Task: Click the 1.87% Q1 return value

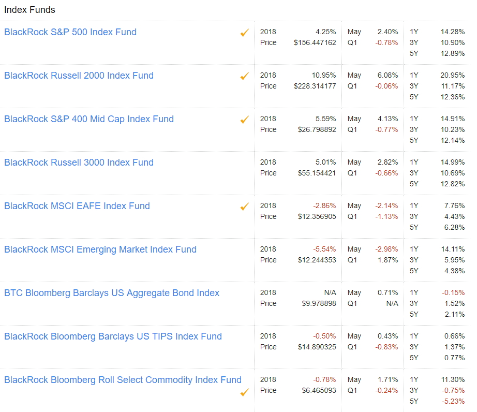Action: coord(388,260)
